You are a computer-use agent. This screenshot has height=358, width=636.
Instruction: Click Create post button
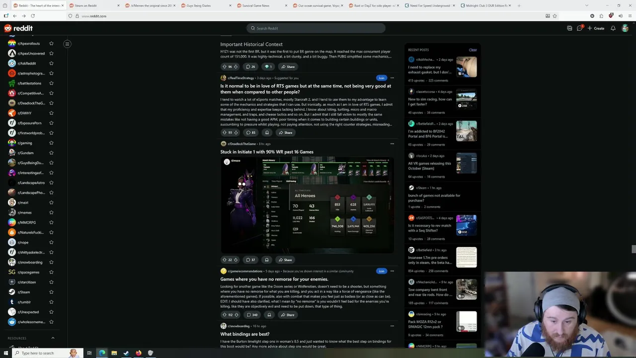596,28
